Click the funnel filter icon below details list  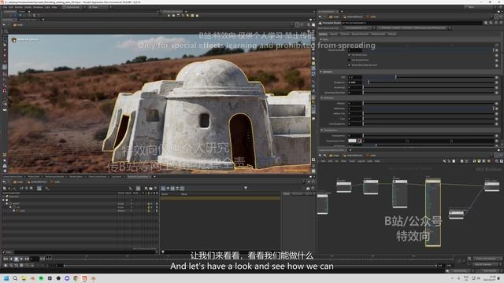pyautogui.click(x=163, y=252)
